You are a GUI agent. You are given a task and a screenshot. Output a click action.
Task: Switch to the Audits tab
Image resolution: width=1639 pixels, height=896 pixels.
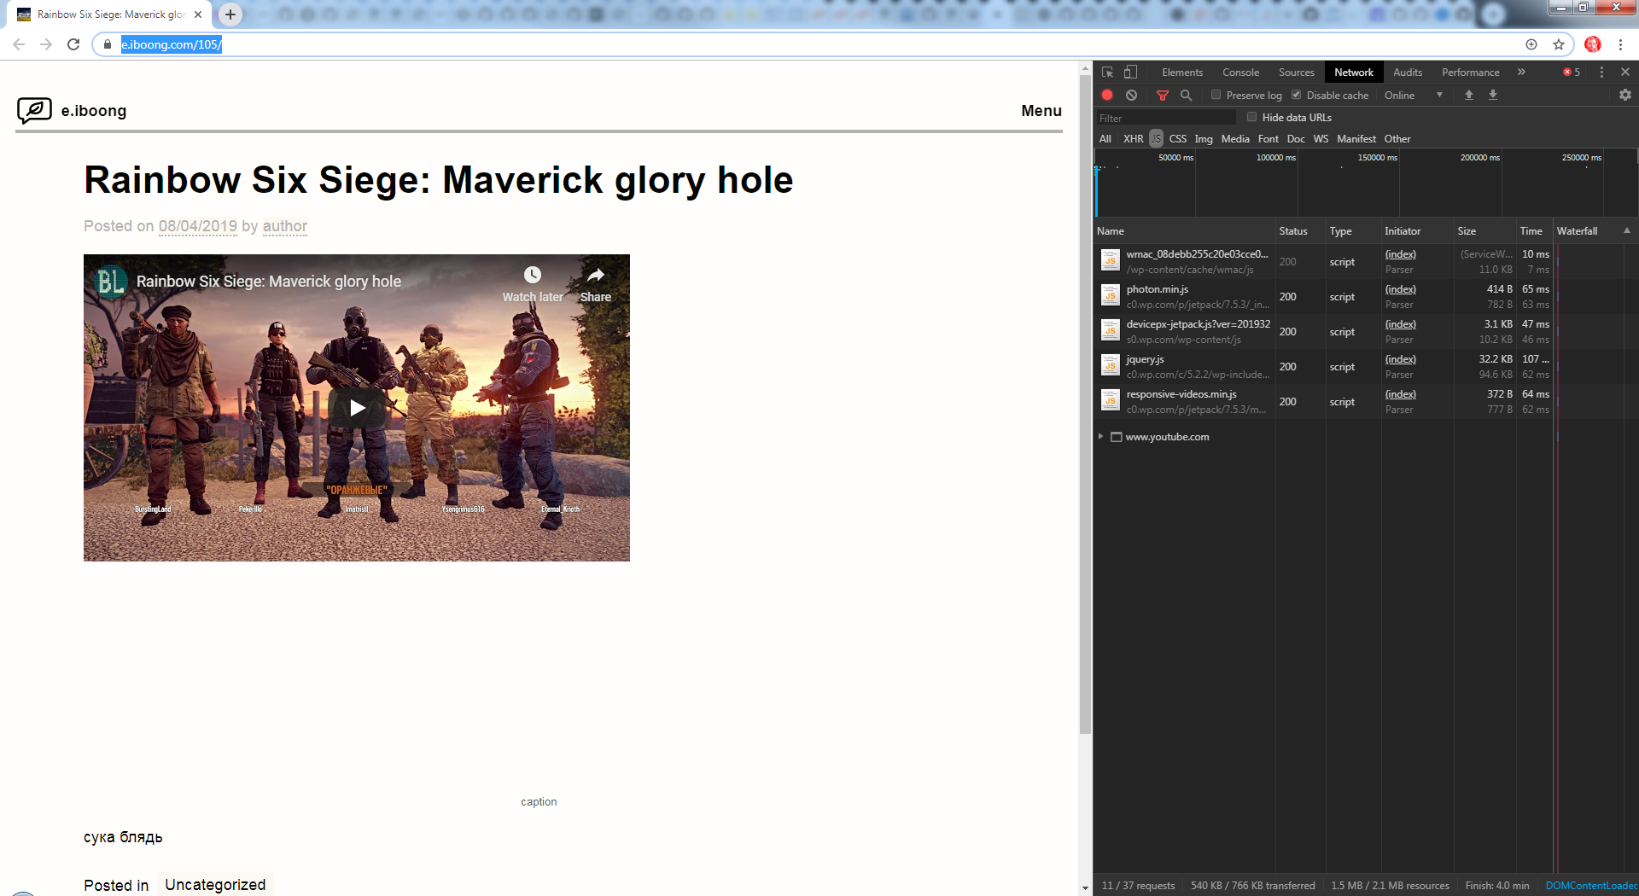tap(1408, 73)
